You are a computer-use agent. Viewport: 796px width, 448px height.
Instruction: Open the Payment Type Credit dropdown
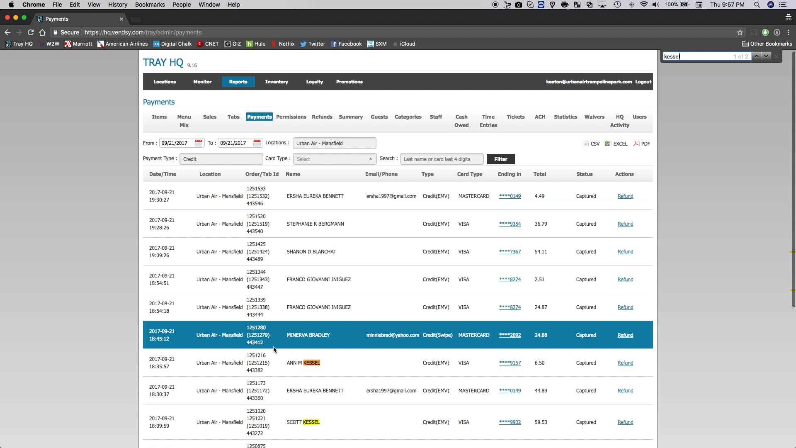(221, 159)
